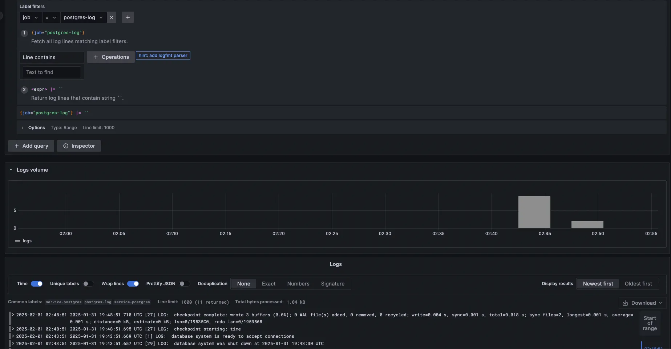Expand the first log line with checkpoint complete
This screenshot has height=349, width=671.
(x=13, y=315)
